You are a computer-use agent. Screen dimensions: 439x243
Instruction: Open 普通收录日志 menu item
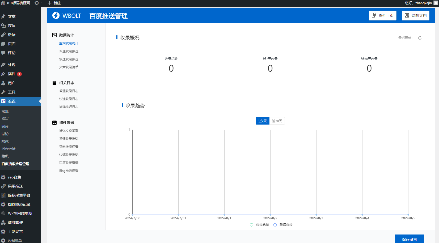tap(69, 91)
